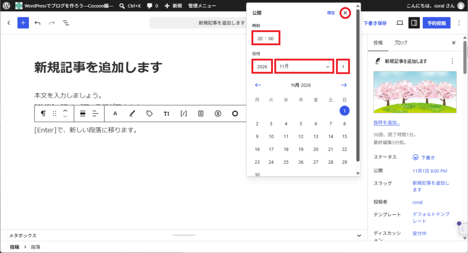Click the WordPress logo in admin bar
Image resolution: width=468 pixels, height=253 pixels.
click(6, 5)
